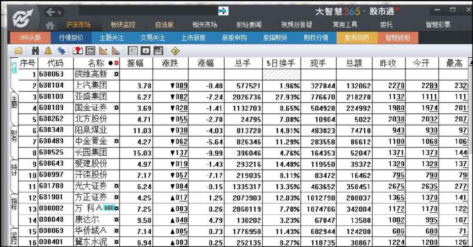Switch to the 主题关注 tab
The width and height of the screenshot is (473, 247).
pyautogui.click(x=112, y=38)
